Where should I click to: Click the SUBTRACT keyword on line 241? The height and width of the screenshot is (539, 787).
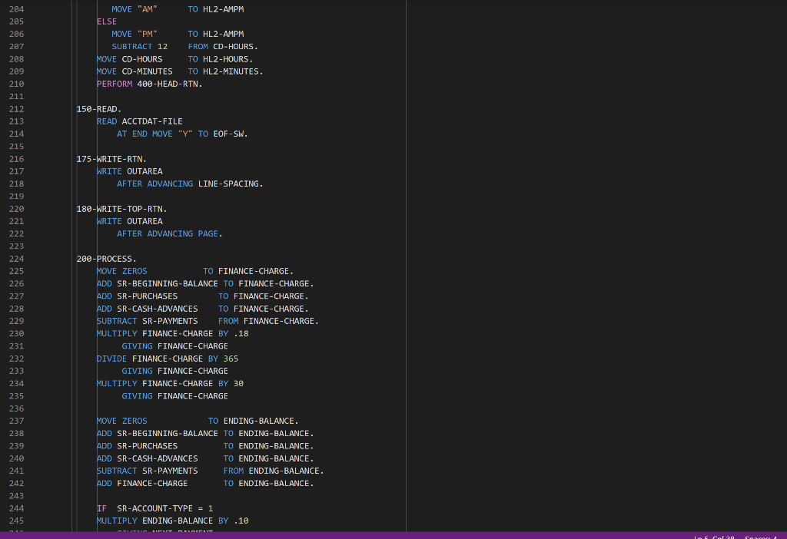[117, 471]
